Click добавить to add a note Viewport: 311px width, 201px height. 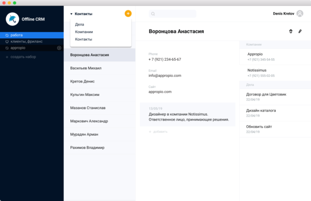point(160,132)
